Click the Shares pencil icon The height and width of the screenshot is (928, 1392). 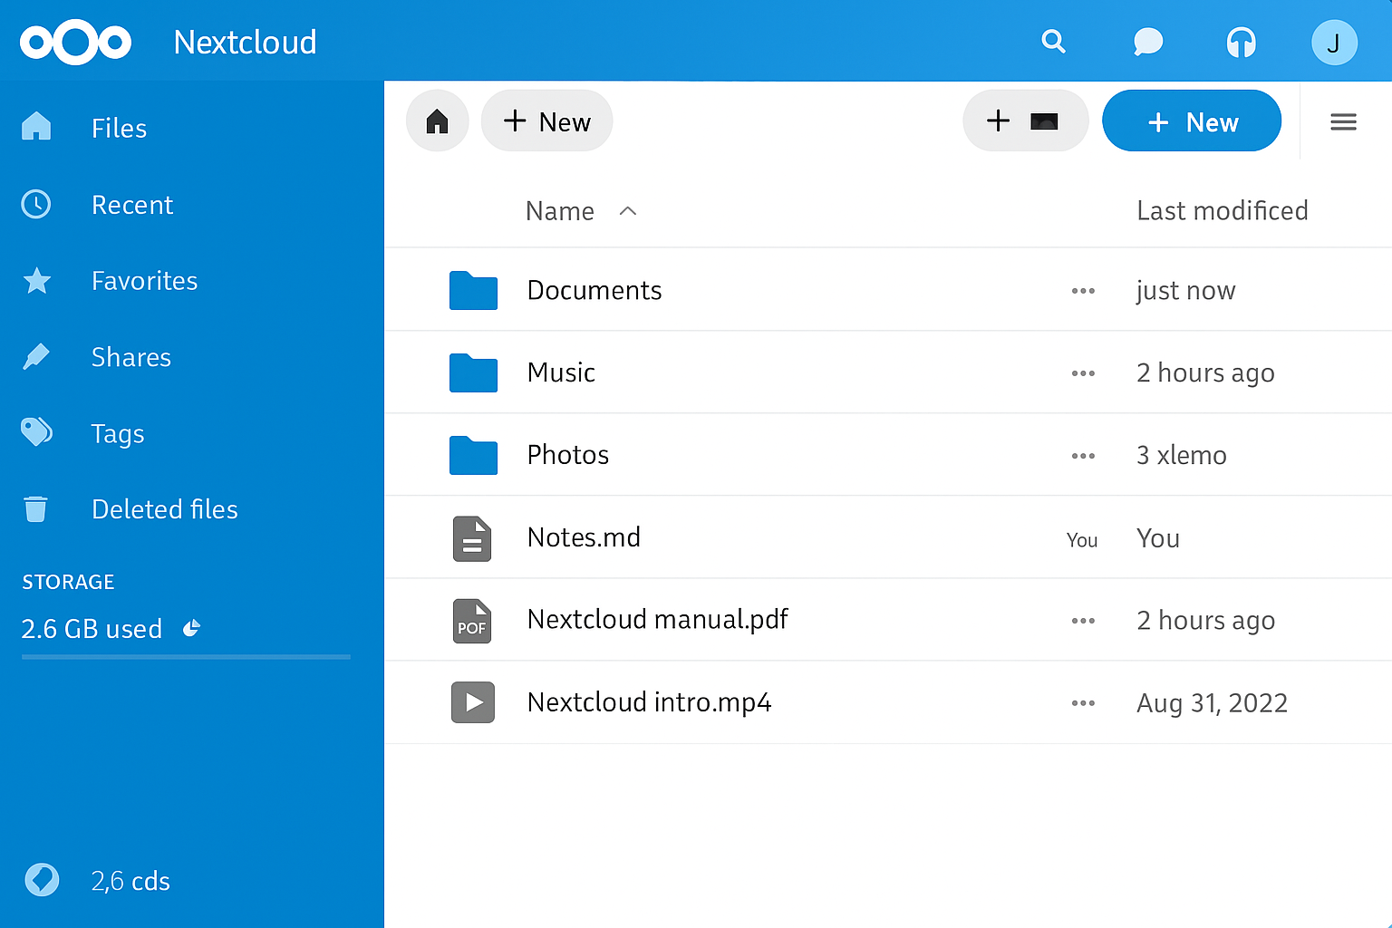point(36,357)
